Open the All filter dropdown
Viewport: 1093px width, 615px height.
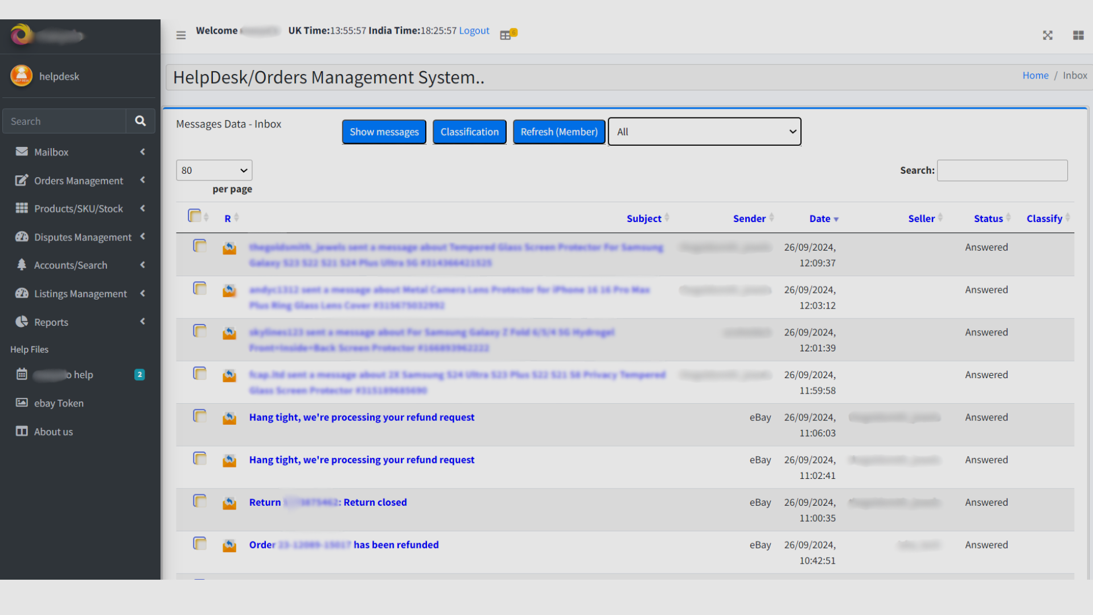pos(705,132)
